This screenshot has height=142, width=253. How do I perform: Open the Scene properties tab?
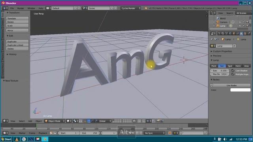[x=226, y=34]
